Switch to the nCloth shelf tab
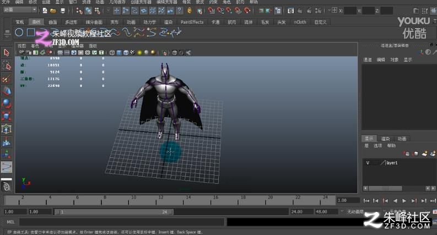Image resolution: width=437 pixels, height=235 pixels. 300,22
